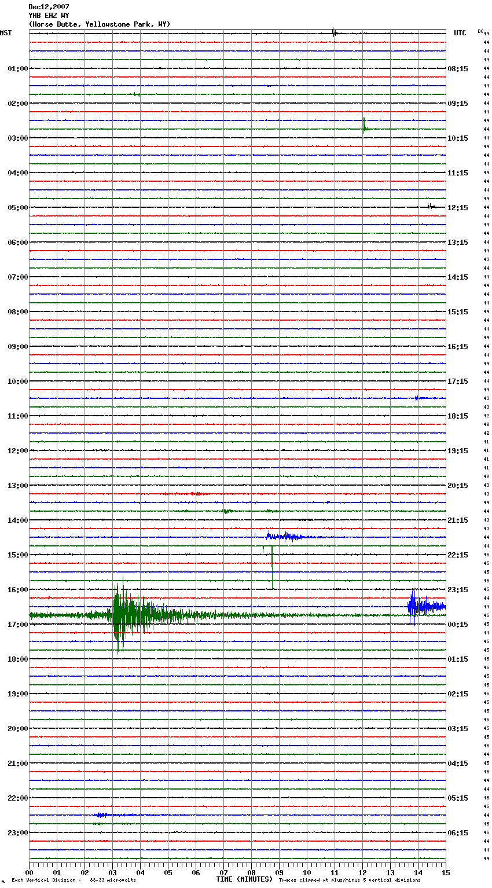Click minute 03 on the bottom axis

(x=112, y=872)
